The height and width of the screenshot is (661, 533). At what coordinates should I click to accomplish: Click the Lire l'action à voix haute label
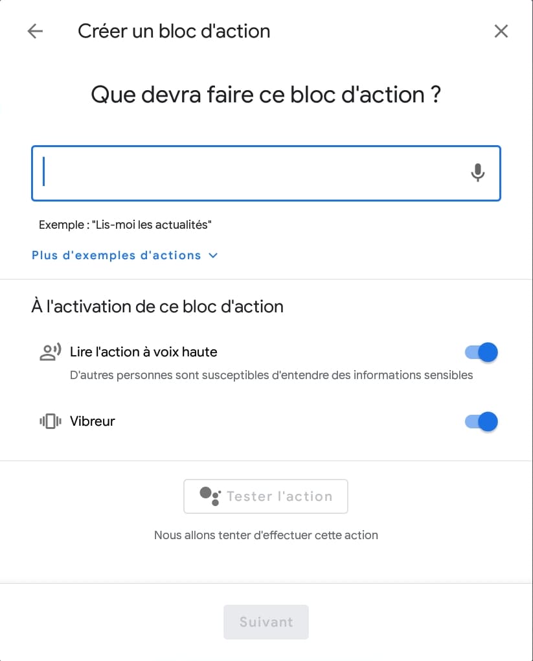point(144,353)
